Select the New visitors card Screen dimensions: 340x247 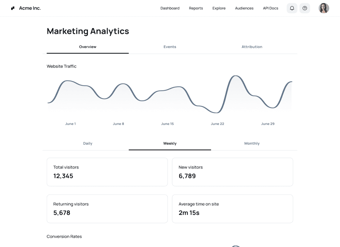232,172
